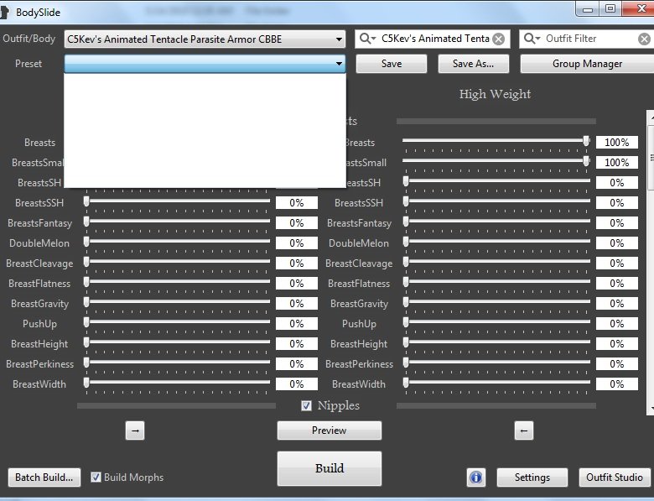Open the Outfit Filter magnifier menu
Screen dimensions: 654x501
click(x=532, y=39)
